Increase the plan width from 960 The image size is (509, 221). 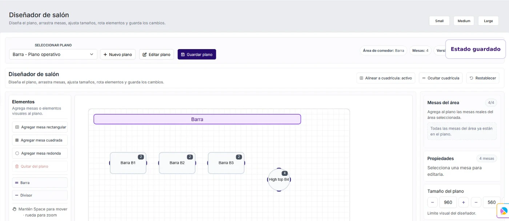[464, 202]
